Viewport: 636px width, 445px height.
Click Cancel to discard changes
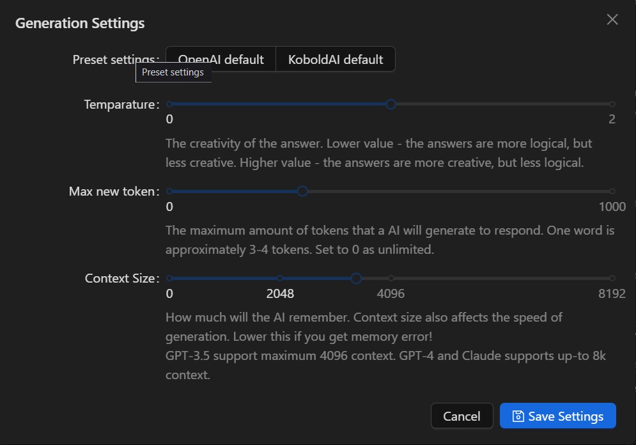click(461, 416)
